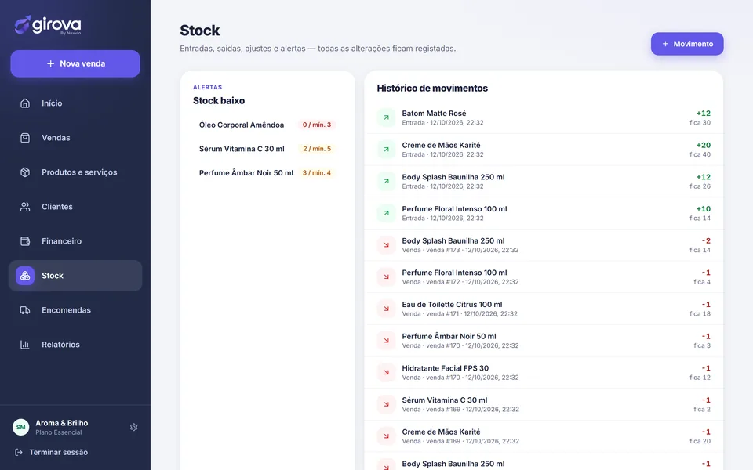Screen dimensions: 753x470
Task: Click entrada arrow icon for Body Splash Baunilha +12
Action: [386, 181]
